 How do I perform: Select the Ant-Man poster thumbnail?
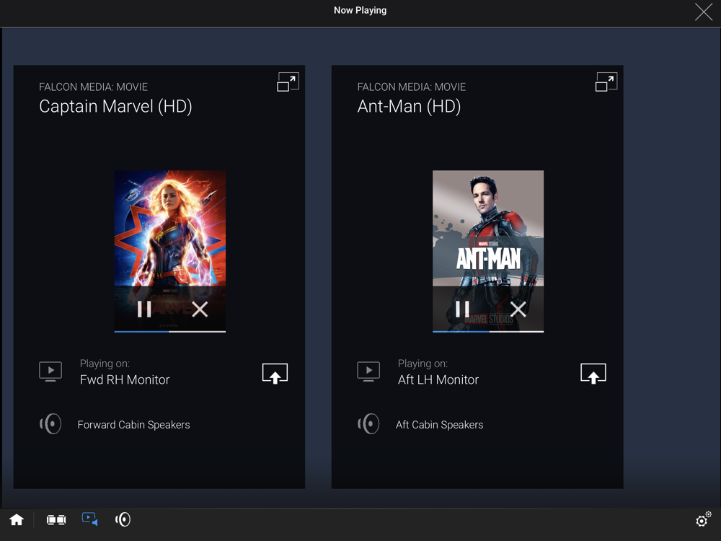click(488, 251)
